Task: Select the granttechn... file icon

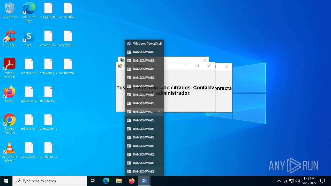Action: (x=48, y=122)
